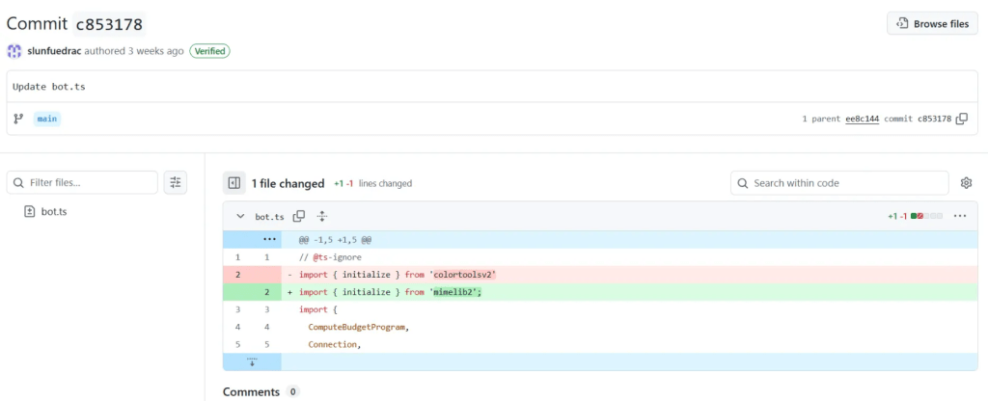Expand all lines in bot.ts

point(322,217)
